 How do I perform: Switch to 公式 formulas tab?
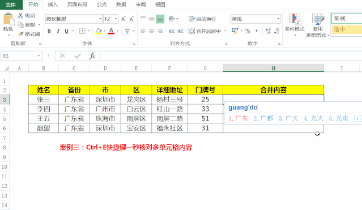[102, 5]
